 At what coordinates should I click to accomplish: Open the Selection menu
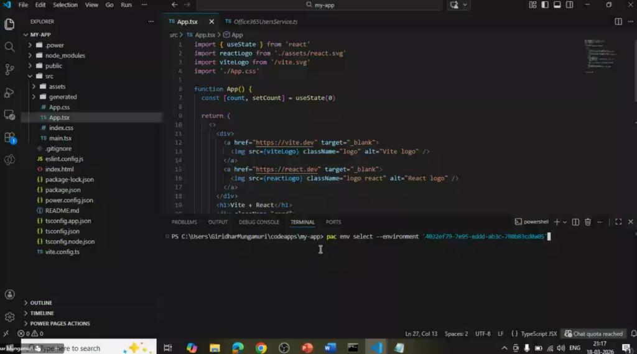(x=65, y=5)
